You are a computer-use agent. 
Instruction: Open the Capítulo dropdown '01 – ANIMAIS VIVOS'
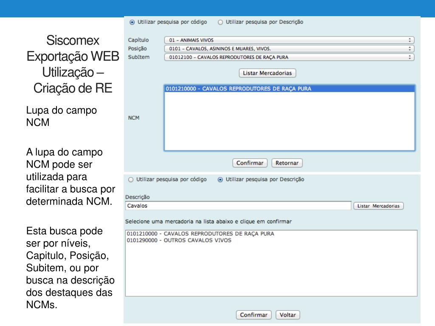click(289, 40)
